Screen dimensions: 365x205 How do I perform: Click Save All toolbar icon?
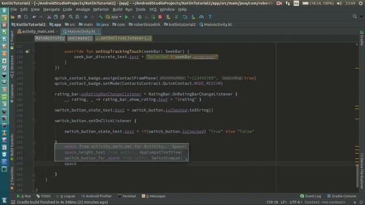click(x=19, y=17)
